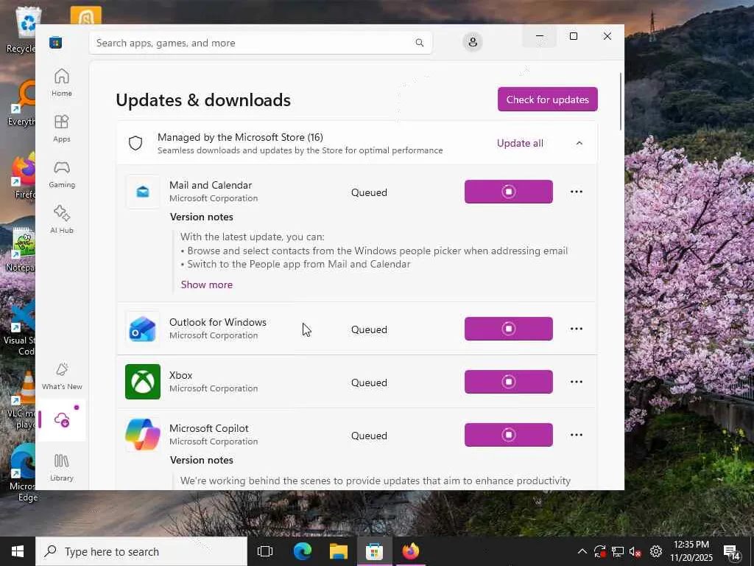The width and height of the screenshot is (754, 566).
Task: Focus the Search apps, games, and more field
Action: click(260, 43)
